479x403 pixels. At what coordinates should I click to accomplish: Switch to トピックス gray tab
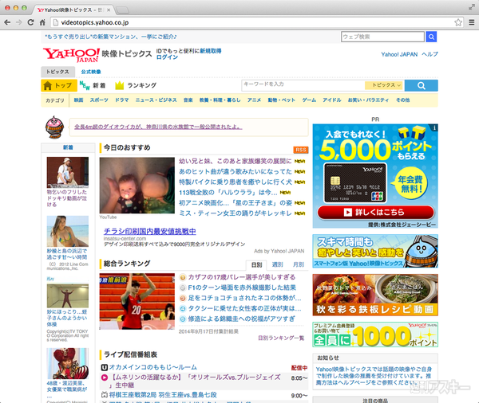58,72
